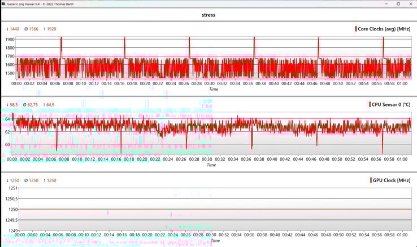Click the 62 label on CPU Sensor axis
417x247 pixels.
click(8, 132)
